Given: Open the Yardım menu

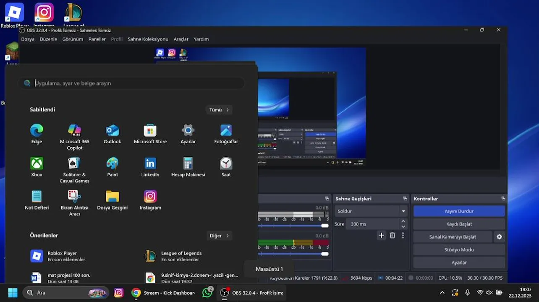Looking at the screenshot, I should pos(201,39).
